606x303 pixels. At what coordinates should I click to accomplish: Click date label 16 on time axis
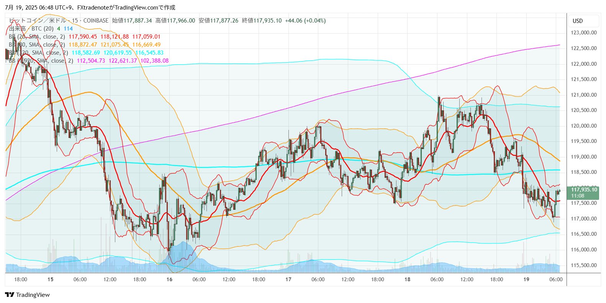169,279
